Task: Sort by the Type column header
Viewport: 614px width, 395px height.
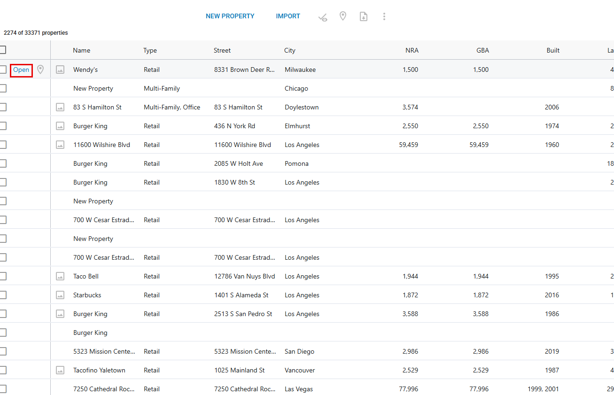Action: tap(150, 50)
